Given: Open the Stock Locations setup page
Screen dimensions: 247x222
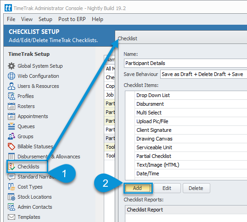Looking at the screenshot, I should click(x=34, y=197).
